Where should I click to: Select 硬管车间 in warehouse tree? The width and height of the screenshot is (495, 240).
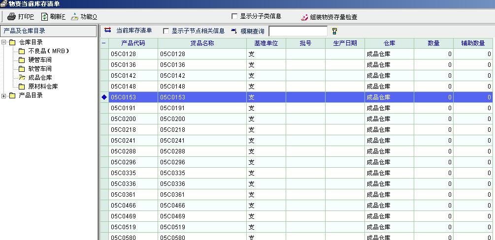(x=40, y=60)
